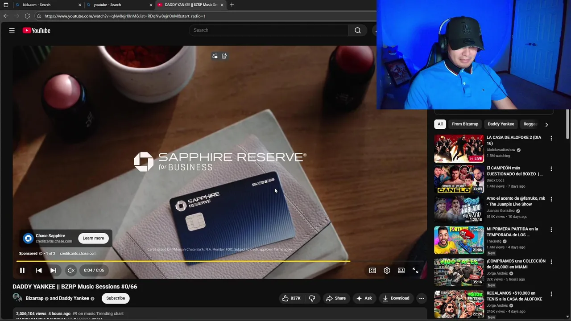Open options for Amo el acento video
Viewport: 571px width, 321px height.
tap(551, 199)
